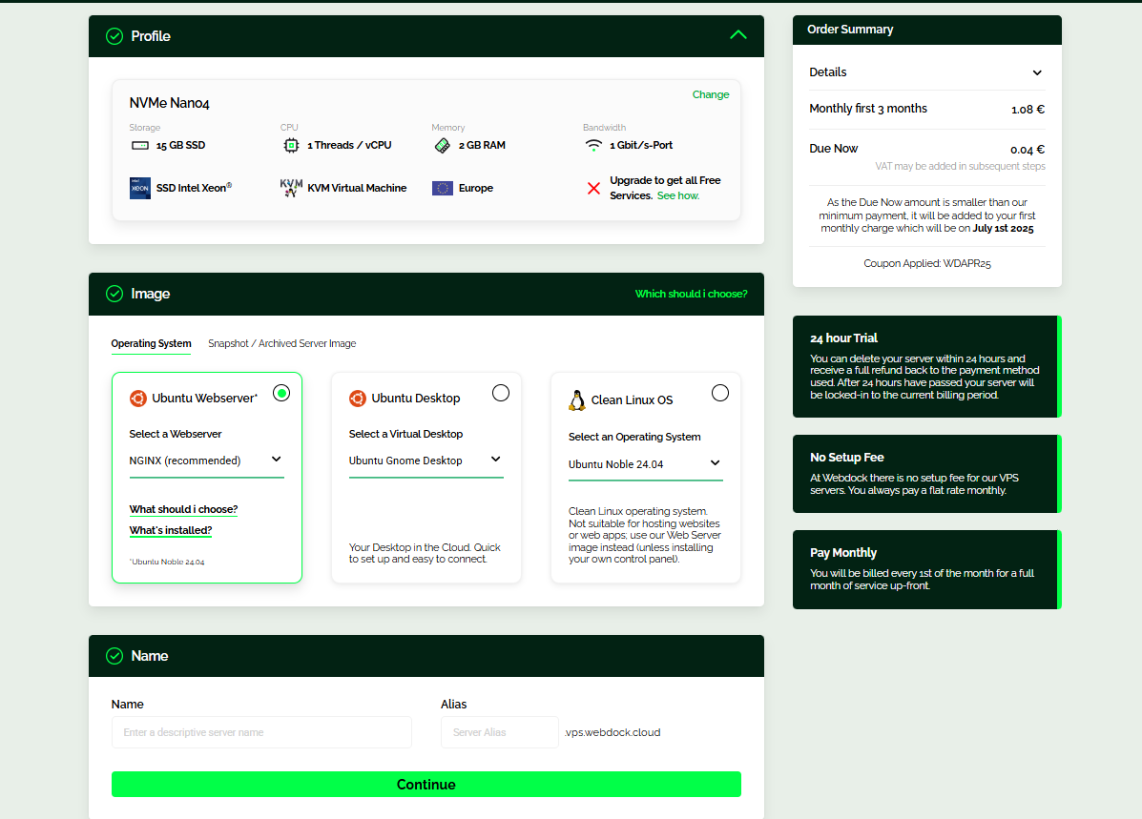Click the What's installed? link
The image size is (1142, 819).
pyautogui.click(x=171, y=531)
